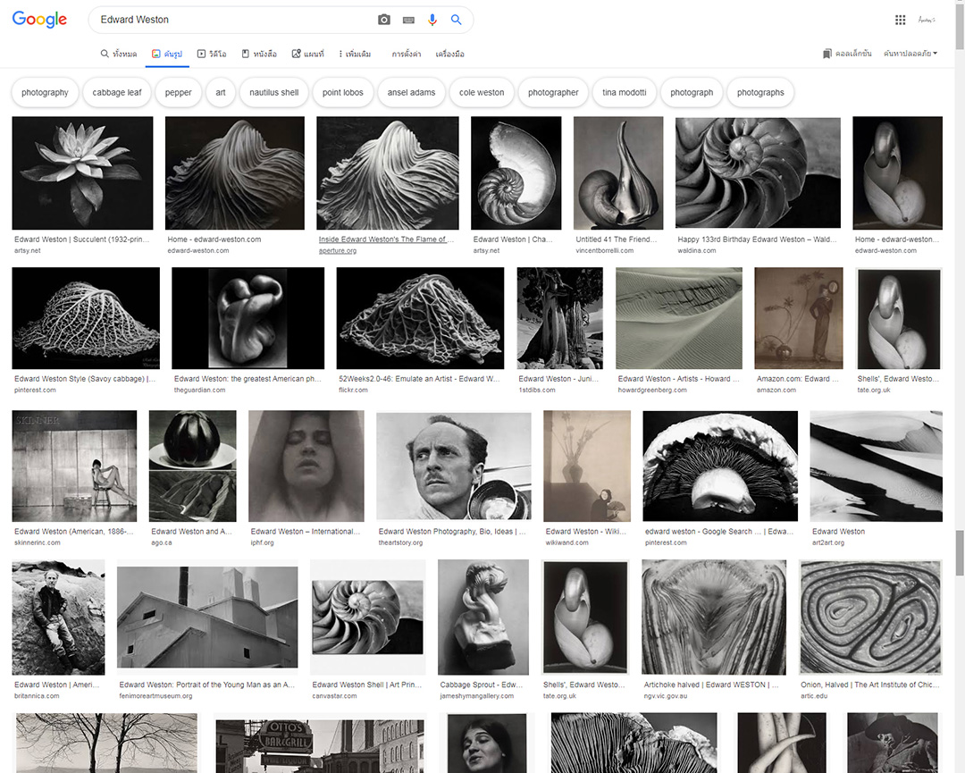Switch to the Videos (วิดีโอ) tab
965x773 pixels.
click(212, 54)
